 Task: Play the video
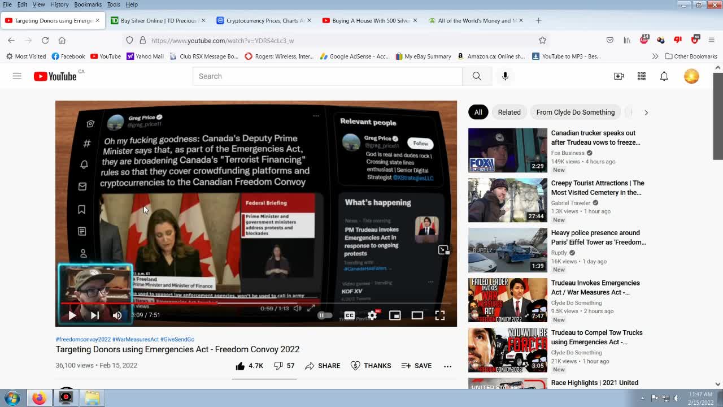click(x=72, y=315)
